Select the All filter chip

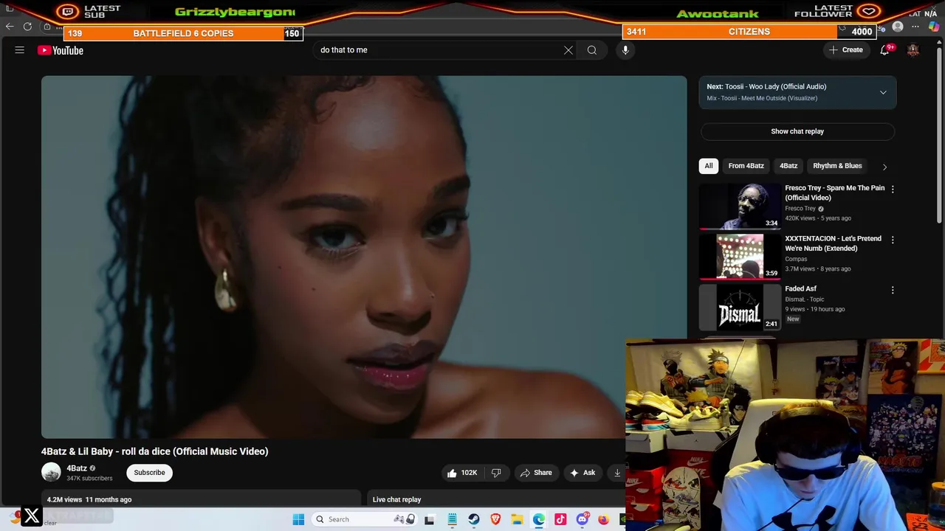tap(709, 166)
